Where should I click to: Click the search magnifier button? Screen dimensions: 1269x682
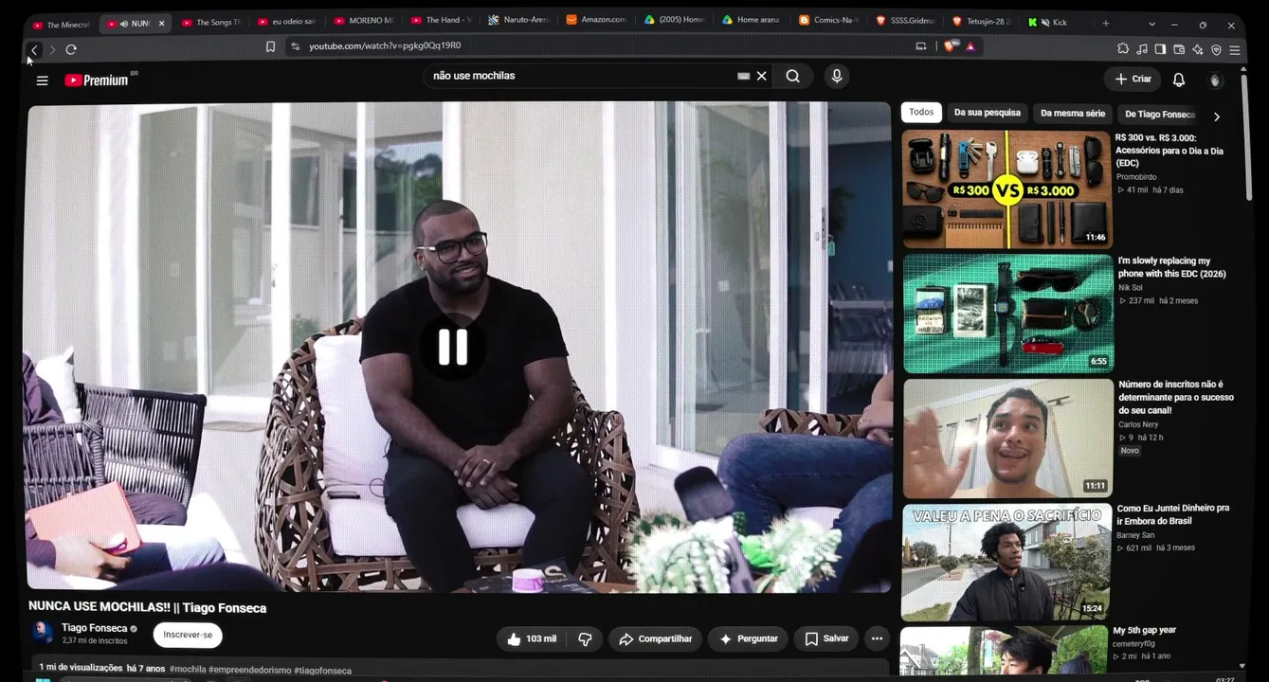click(x=793, y=77)
